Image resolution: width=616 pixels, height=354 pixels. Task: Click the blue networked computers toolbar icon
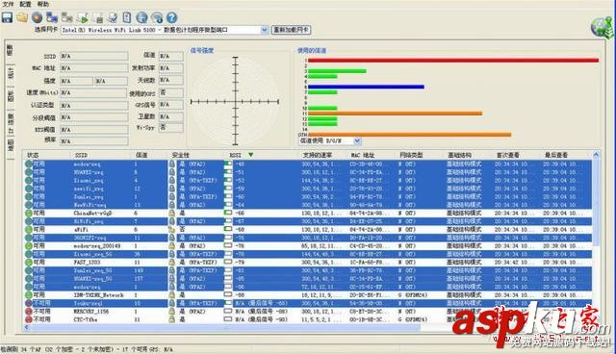pyautogui.click(x=52, y=17)
